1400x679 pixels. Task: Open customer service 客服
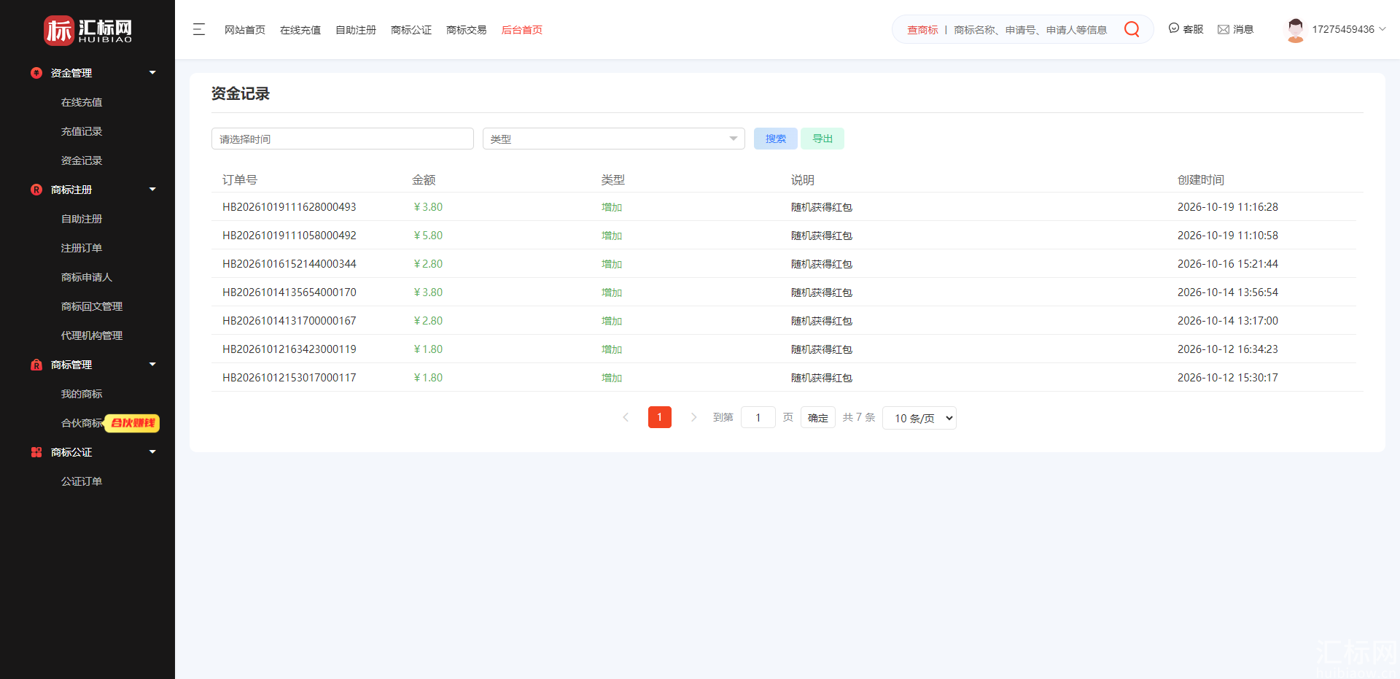(x=1186, y=29)
